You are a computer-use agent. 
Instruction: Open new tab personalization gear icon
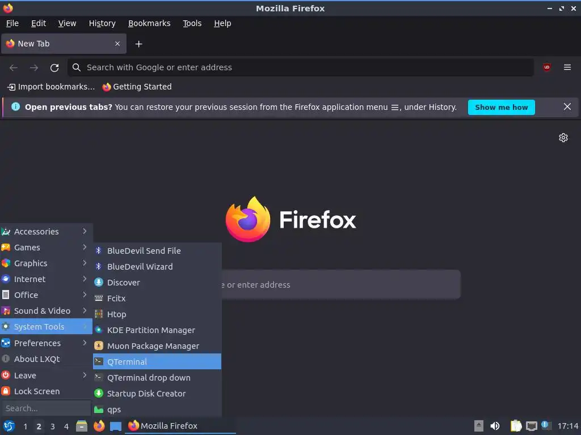tap(563, 138)
